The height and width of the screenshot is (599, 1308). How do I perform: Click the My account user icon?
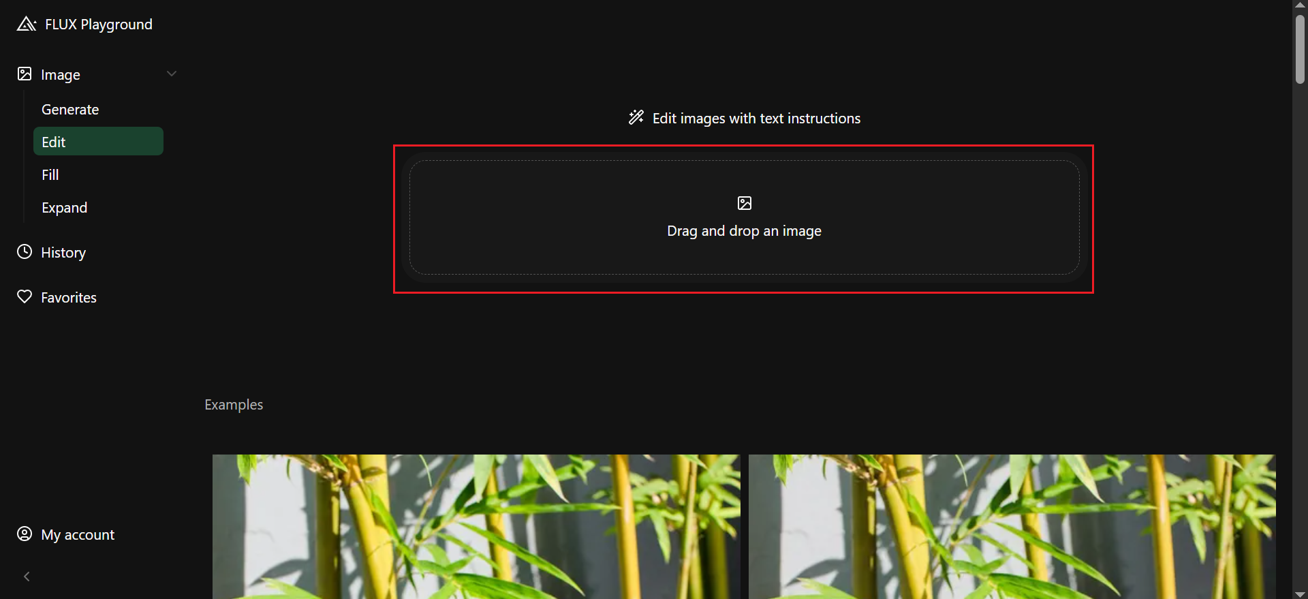pos(25,534)
